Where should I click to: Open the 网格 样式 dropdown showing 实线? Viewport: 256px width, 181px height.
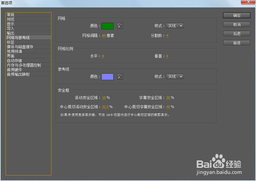coord(175,26)
